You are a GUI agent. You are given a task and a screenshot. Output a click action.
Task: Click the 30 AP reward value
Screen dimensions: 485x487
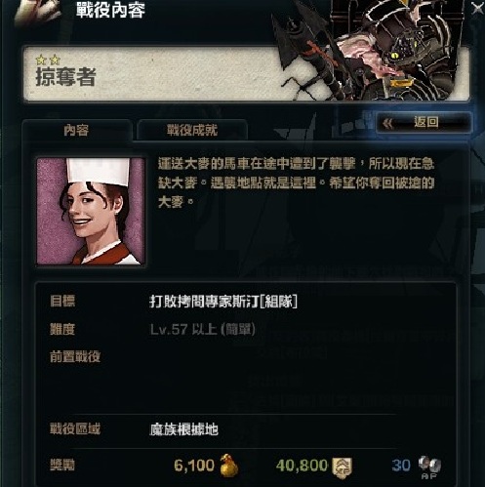point(401,466)
